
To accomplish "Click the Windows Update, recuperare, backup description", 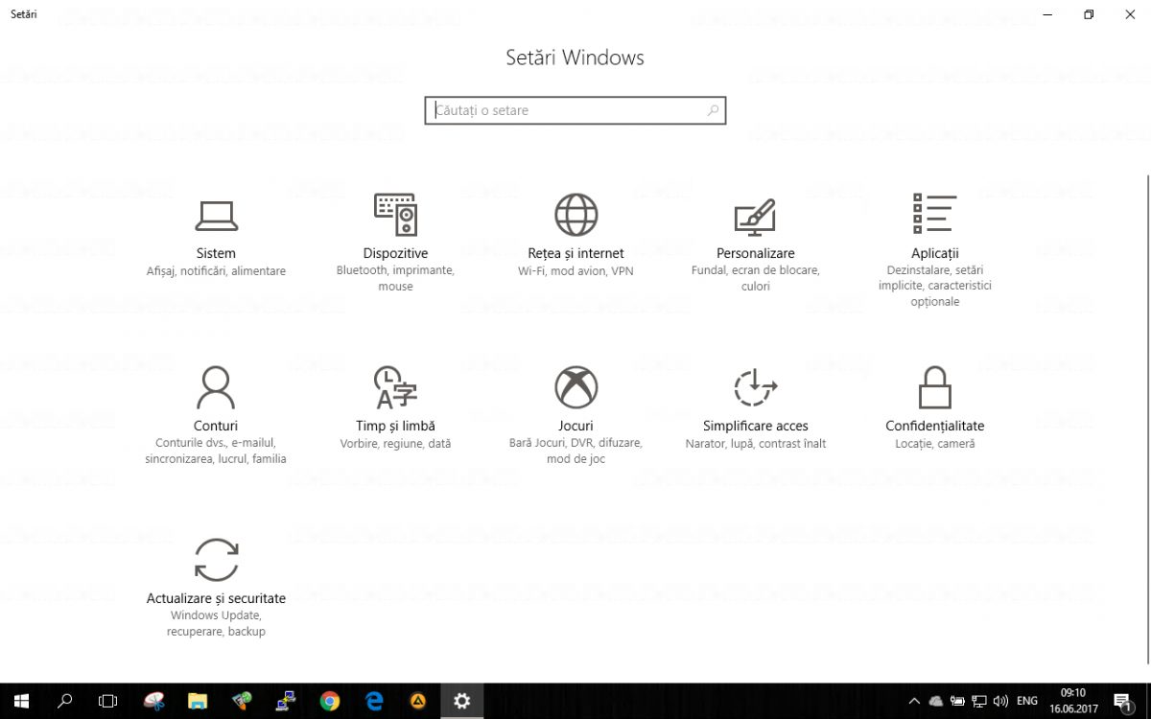I will click(x=216, y=624).
